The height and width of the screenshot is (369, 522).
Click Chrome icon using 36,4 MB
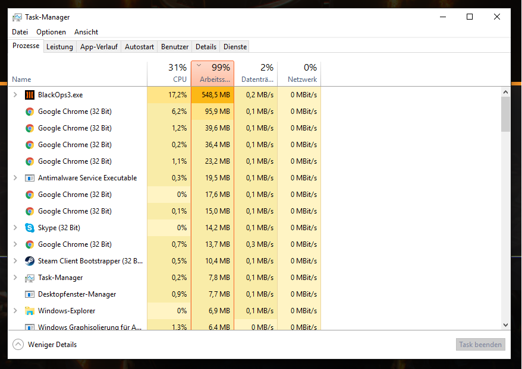[x=30, y=145]
